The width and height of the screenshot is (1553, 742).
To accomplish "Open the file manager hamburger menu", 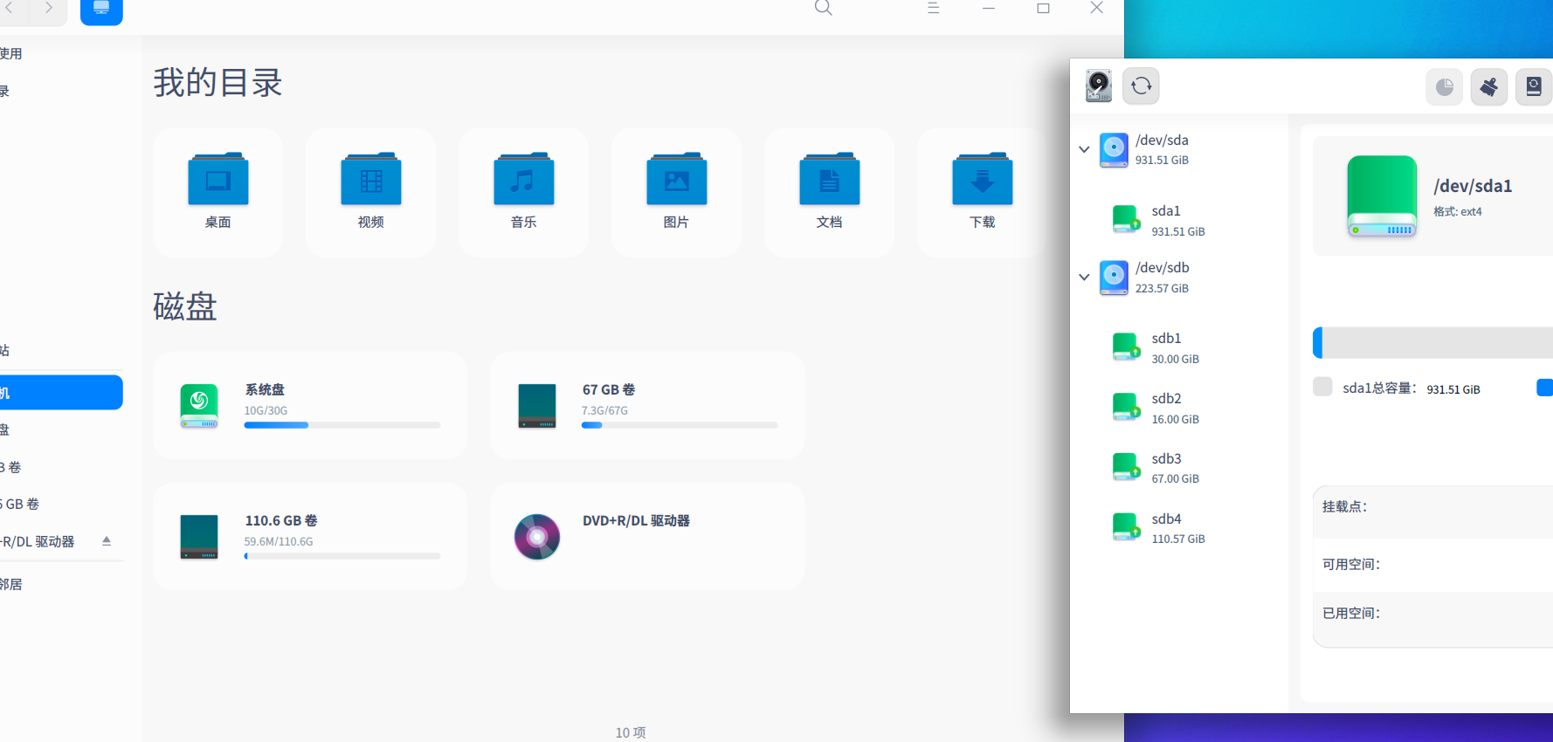I will pyautogui.click(x=933, y=8).
